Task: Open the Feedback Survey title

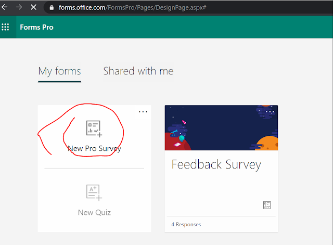Action: (216, 165)
